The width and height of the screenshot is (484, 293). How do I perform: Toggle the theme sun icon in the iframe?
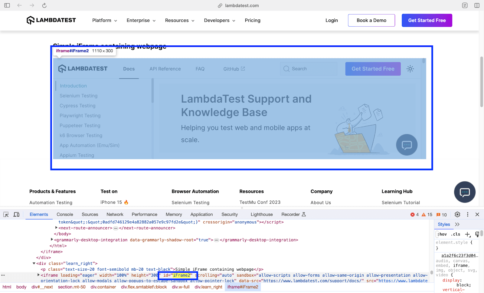410,69
